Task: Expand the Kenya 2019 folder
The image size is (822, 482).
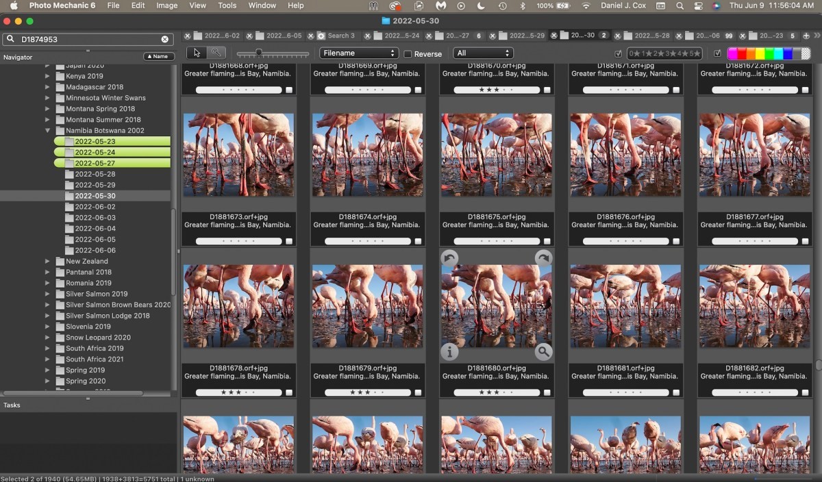Action: 48,76
